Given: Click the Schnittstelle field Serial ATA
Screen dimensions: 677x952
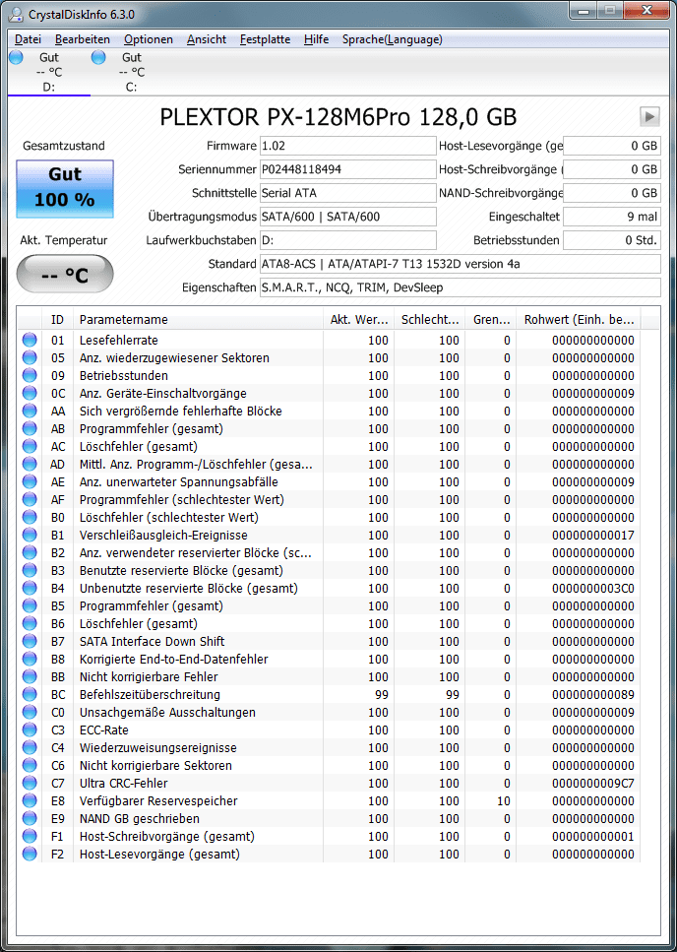Looking at the screenshot, I should (x=348, y=193).
